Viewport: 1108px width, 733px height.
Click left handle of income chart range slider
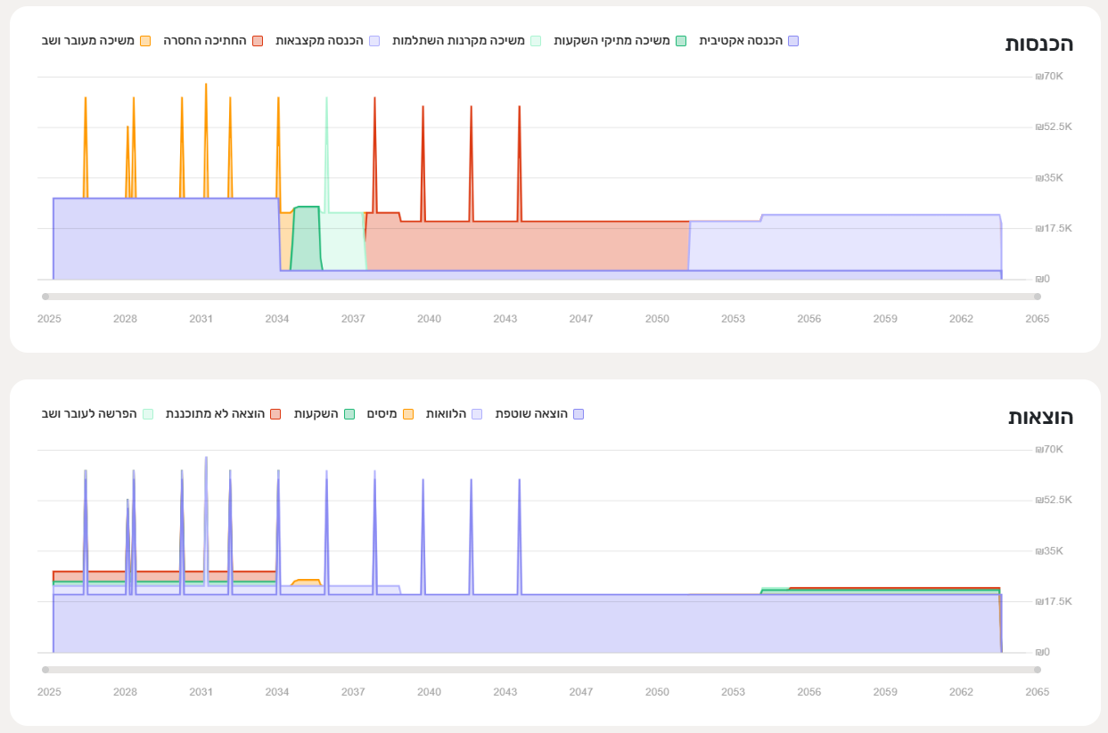(x=45, y=297)
